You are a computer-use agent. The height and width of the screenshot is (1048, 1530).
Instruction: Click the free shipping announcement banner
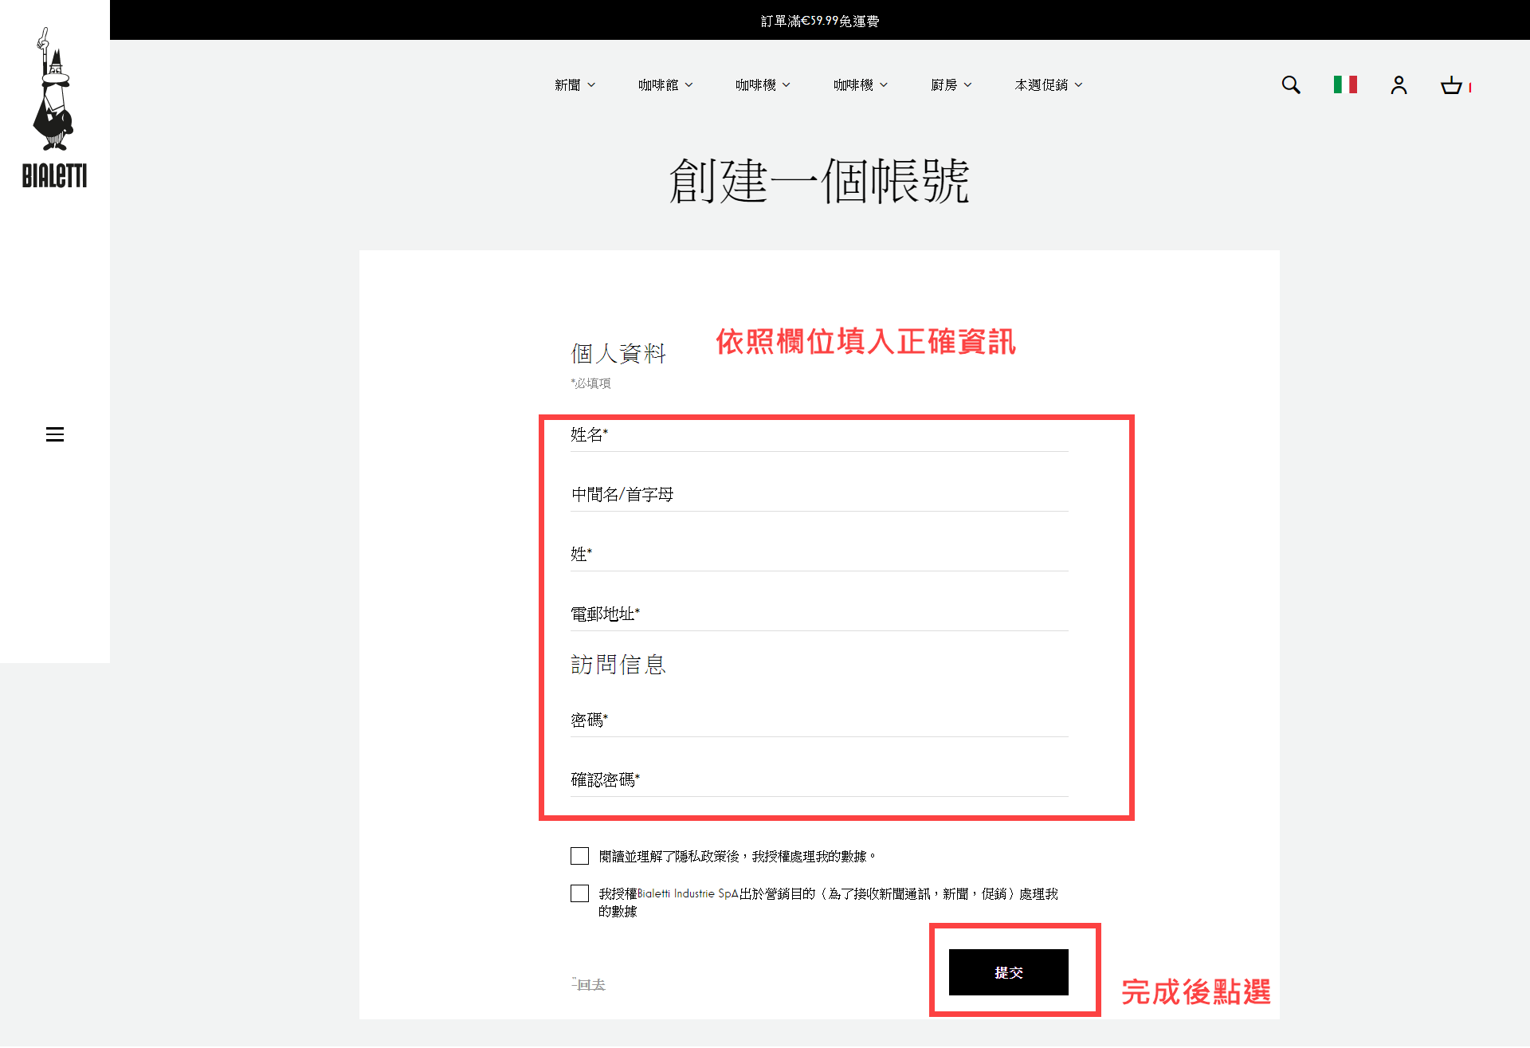click(x=819, y=21)
